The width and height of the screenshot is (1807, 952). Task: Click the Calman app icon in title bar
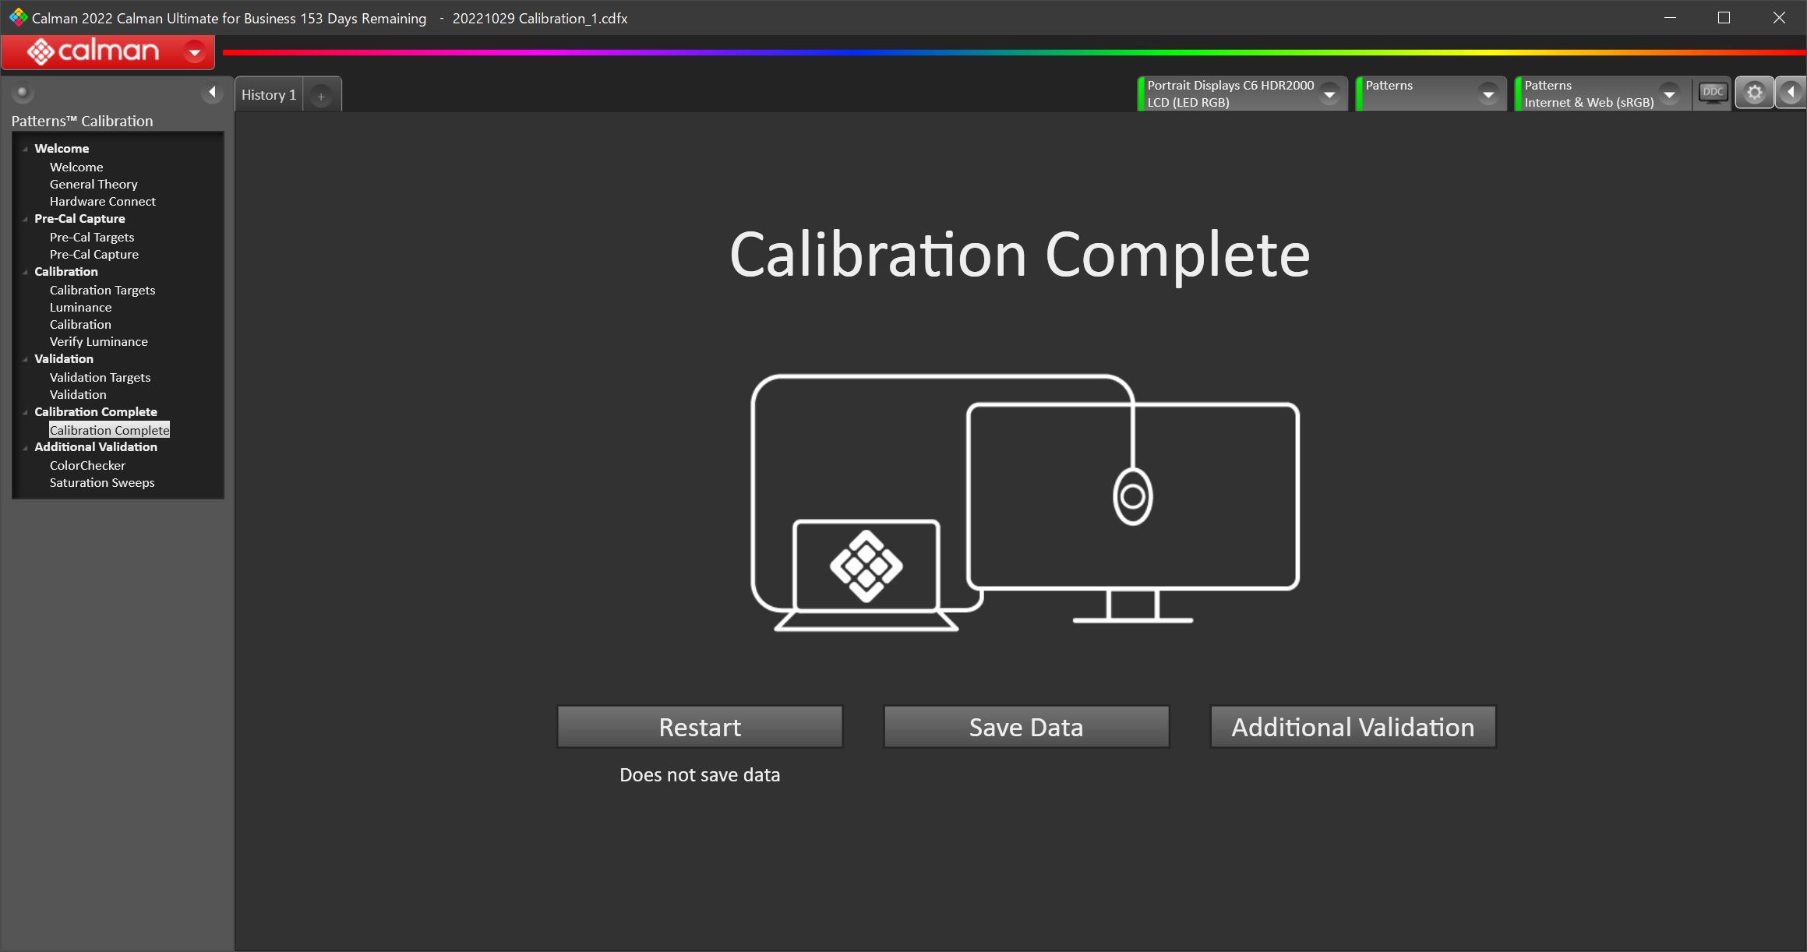click(x=18, y=17)
